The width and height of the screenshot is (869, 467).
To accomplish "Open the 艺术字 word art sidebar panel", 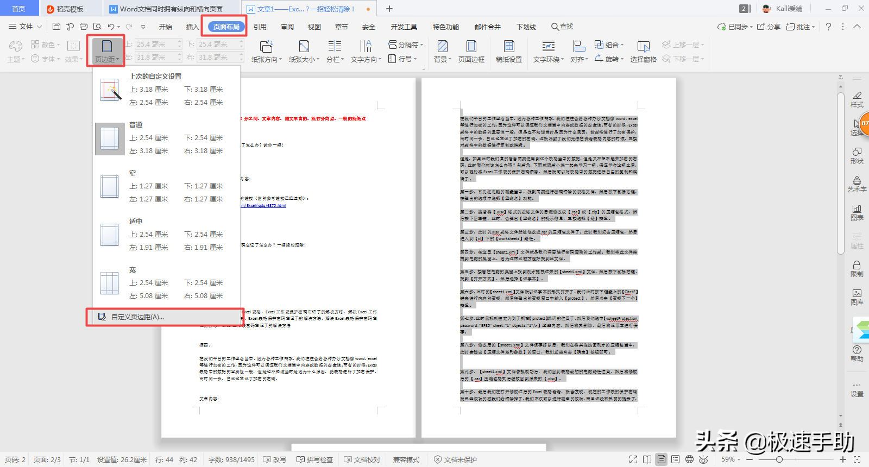I will click(857, 184).
